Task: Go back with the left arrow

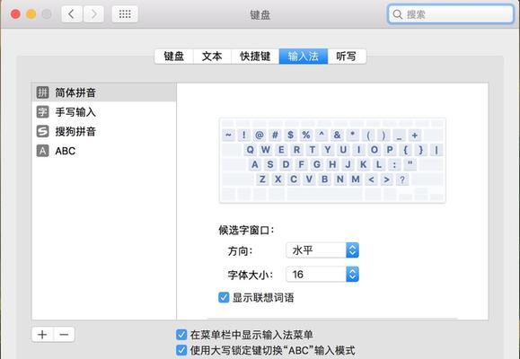Action: click(72, 14)
